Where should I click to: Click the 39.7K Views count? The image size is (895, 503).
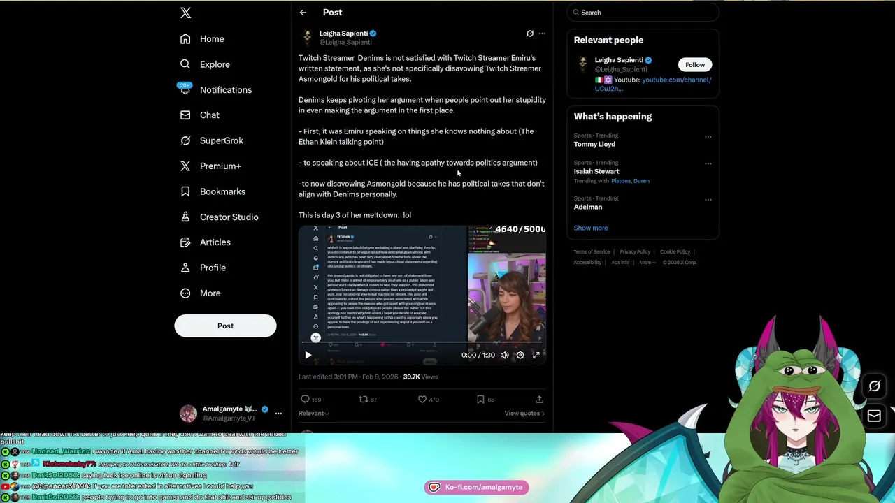tap(420, 377)
